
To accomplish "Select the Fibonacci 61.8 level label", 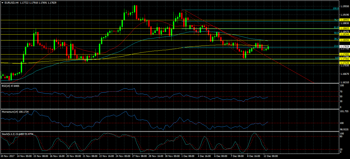I will coord(336,27).
